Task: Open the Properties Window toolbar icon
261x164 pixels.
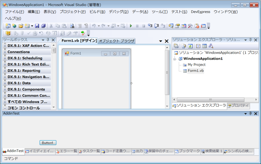Action: (x=177, y=26)
